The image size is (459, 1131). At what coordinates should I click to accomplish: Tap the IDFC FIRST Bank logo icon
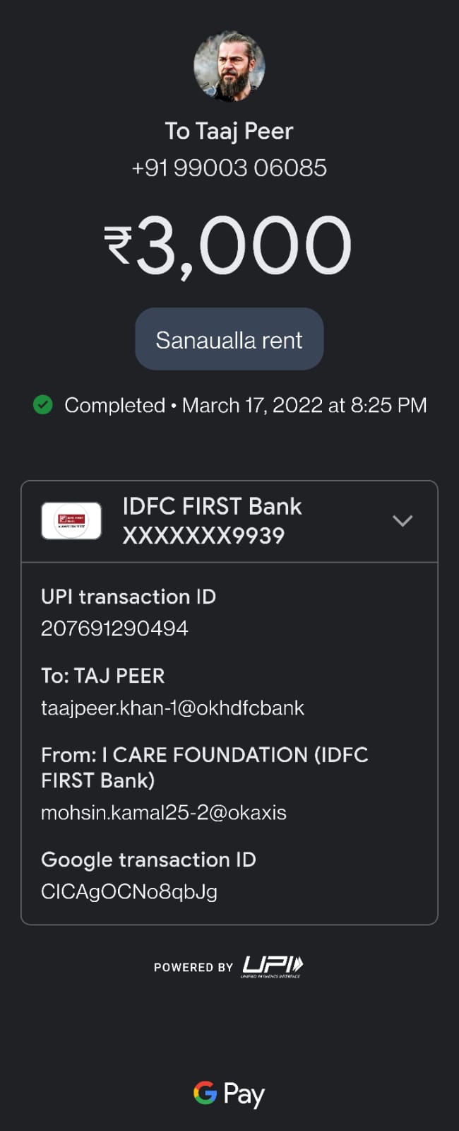(x=71, y=521)
